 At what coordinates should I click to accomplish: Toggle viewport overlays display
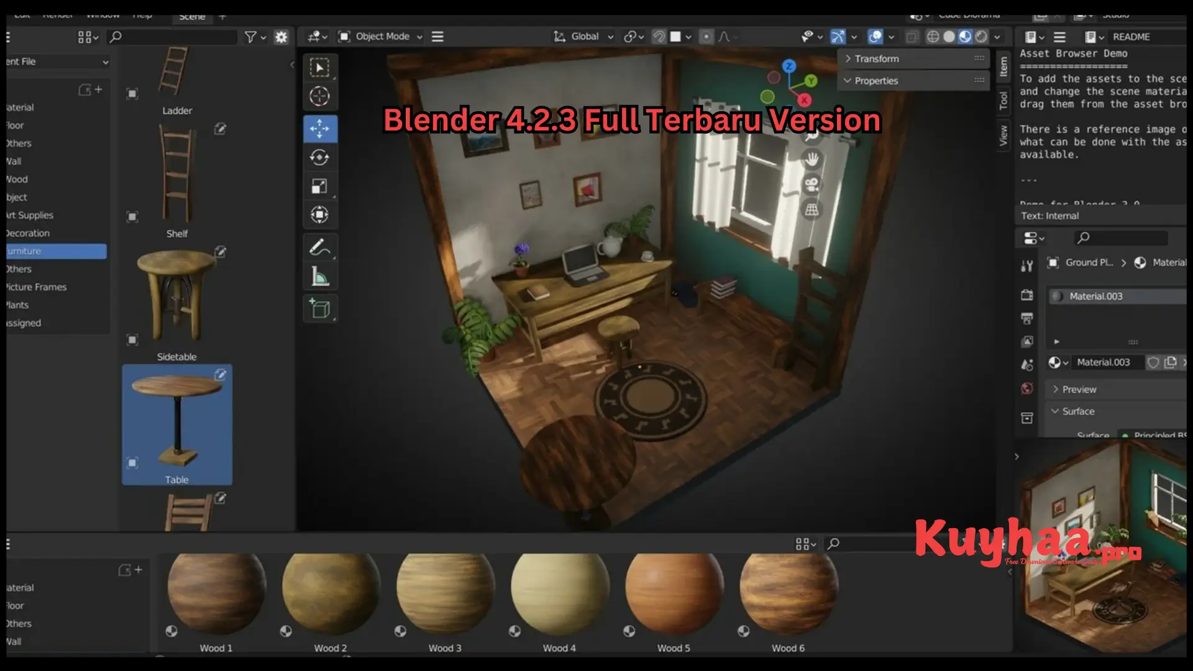pos(875,37)
